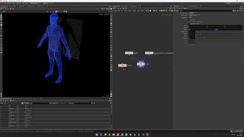
Task: Switch to the Material Palette tab
Action: click(x=124, y=6)
